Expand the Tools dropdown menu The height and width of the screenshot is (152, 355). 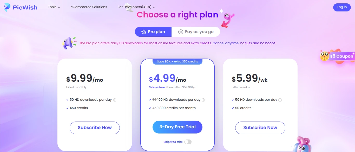point(54,7)
